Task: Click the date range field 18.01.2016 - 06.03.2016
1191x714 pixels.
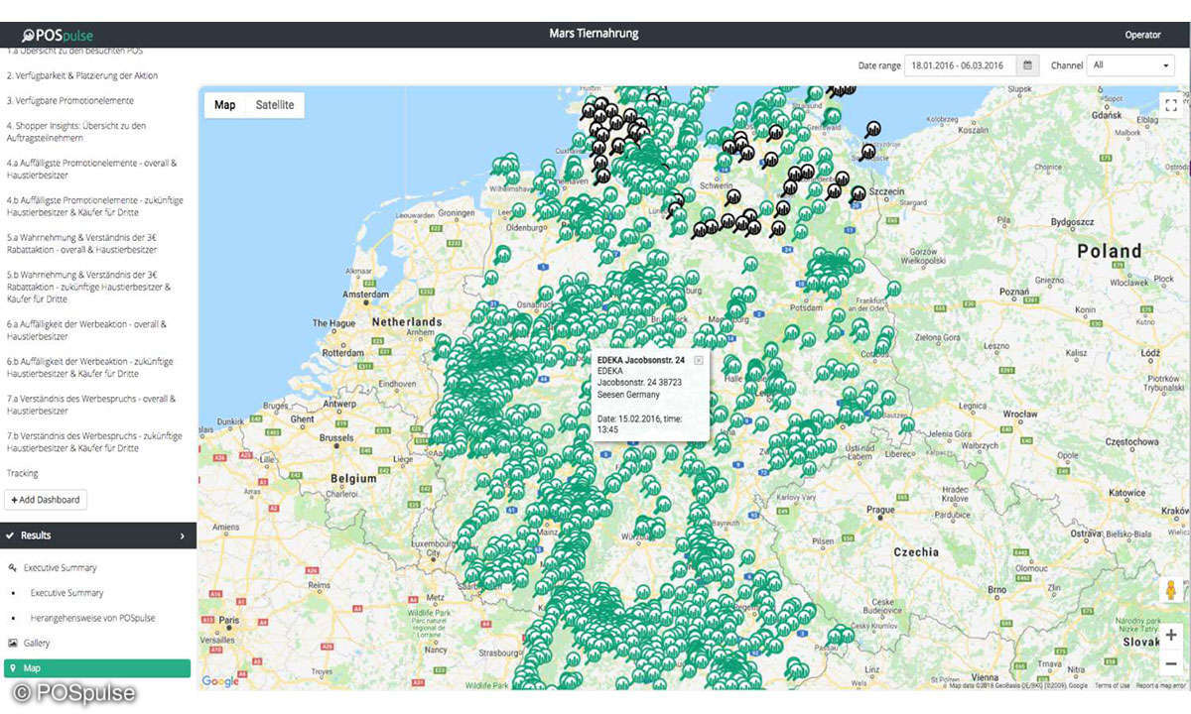Action: point(961,65)
